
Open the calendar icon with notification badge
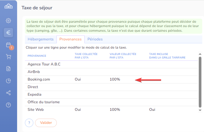tap(8, 45)
